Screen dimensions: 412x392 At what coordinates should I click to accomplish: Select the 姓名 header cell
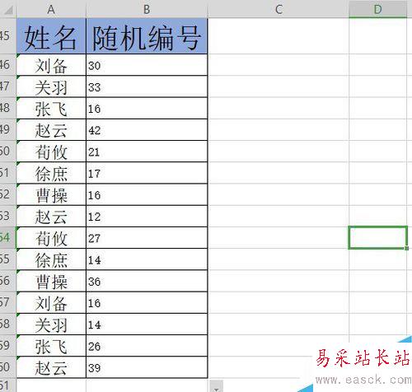coord(51,36)
